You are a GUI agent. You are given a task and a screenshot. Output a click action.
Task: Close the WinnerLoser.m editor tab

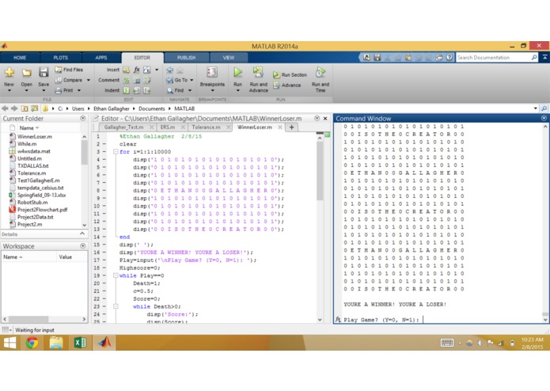point(280,127)
